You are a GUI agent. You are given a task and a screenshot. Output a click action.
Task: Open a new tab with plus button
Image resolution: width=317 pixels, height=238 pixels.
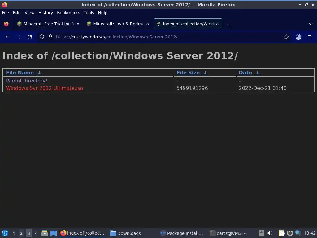pos(229,24)
